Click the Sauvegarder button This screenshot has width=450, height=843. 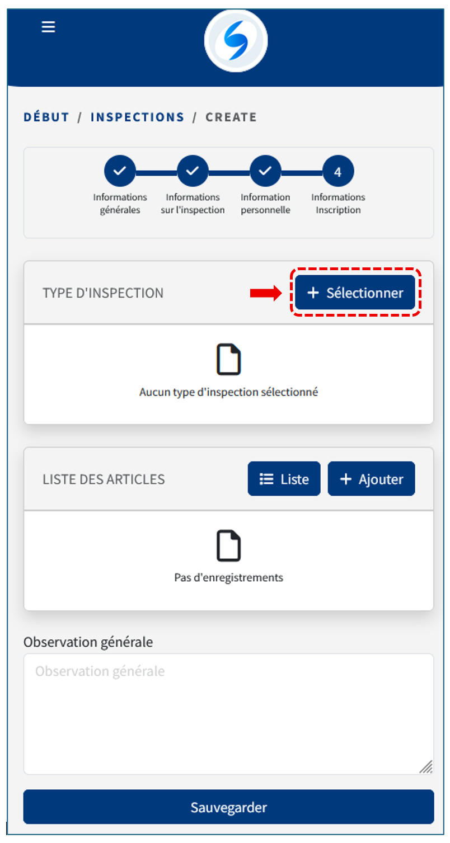coord(228,807)
